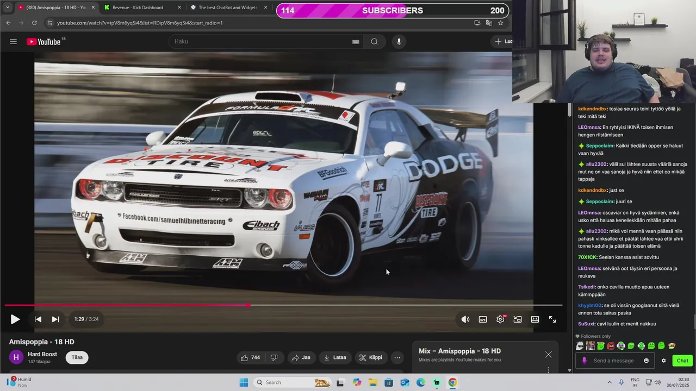Send message with green Chat button

pyautogui.click(x=682, y=361)
